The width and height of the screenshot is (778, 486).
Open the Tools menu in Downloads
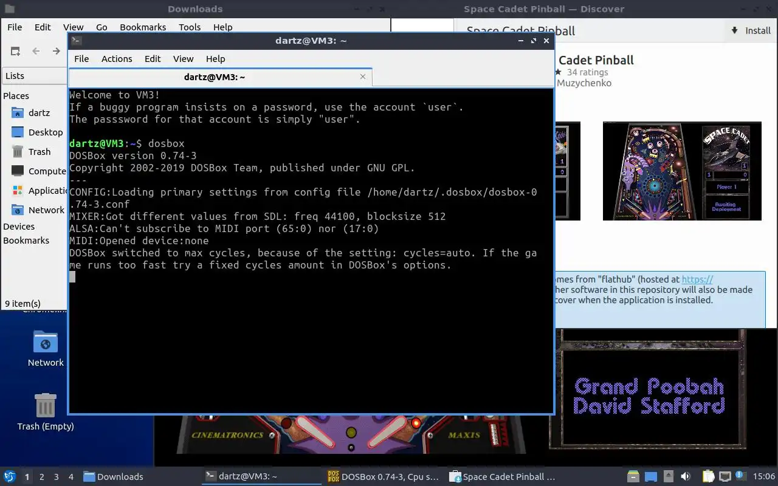(x=190, y=27)
